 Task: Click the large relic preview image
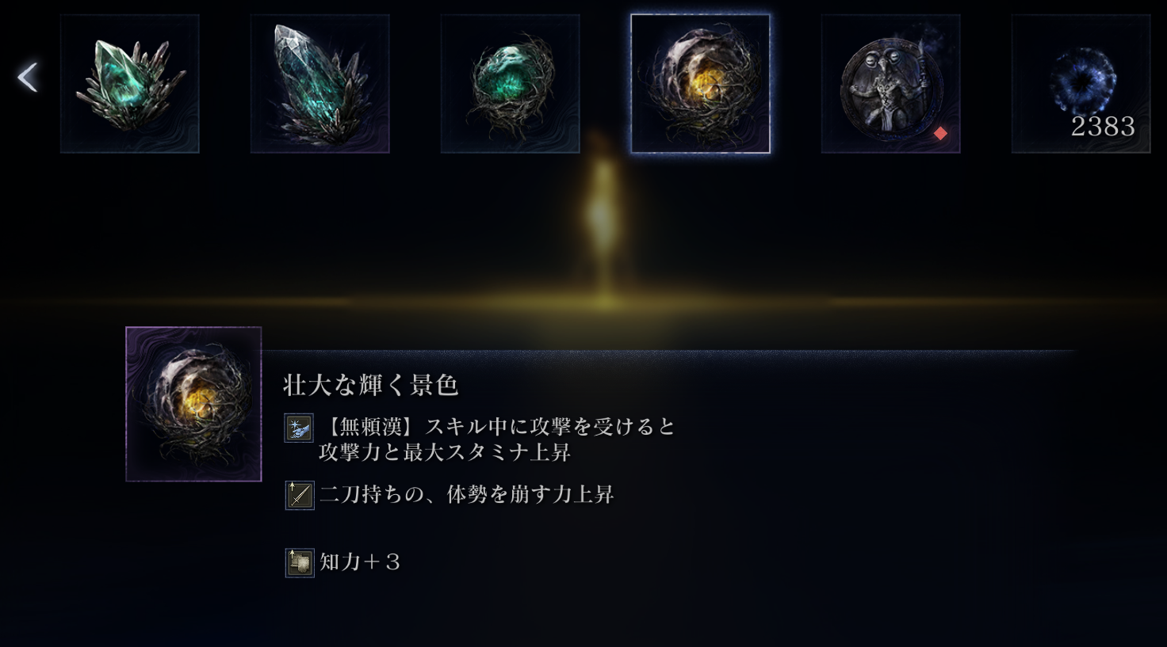pos(193,404)
